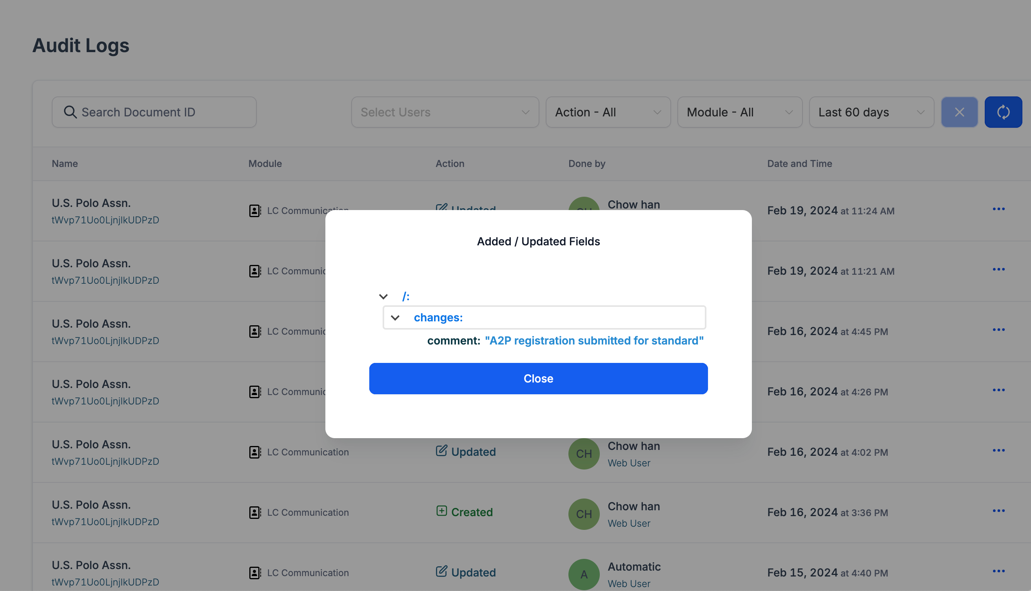Click the refresh logs icon button
1031x591 pixels.
point(1003,112)
